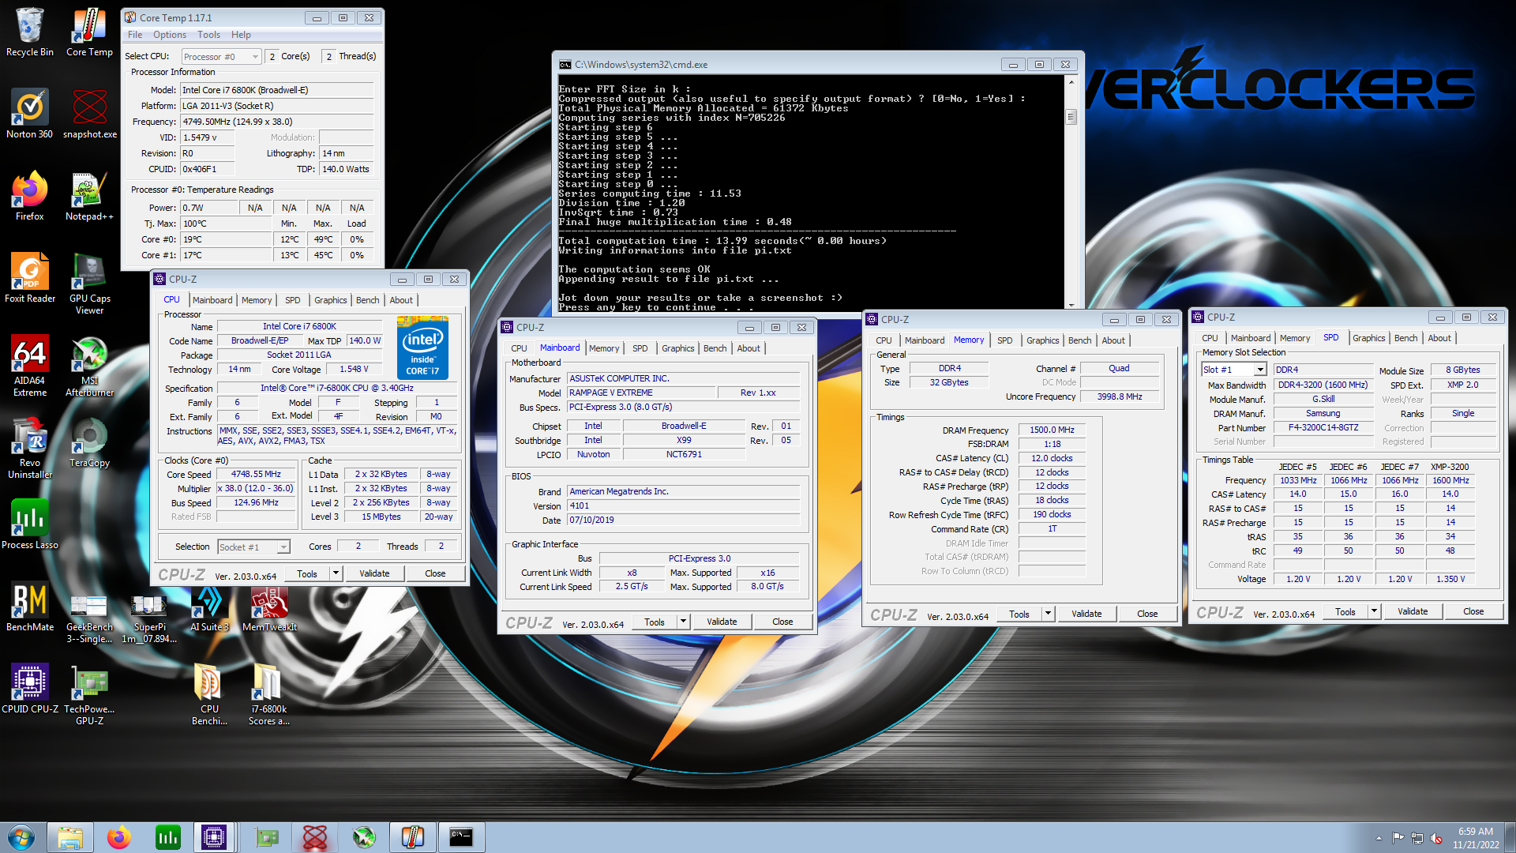1516x853 pixels.
Task: Expand the Tools arrow in CPU-Z Memory window
Action: pos(1048,614)
